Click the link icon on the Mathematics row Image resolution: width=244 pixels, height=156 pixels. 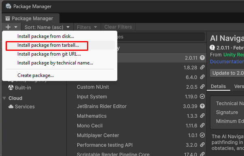tap(202, 116)
